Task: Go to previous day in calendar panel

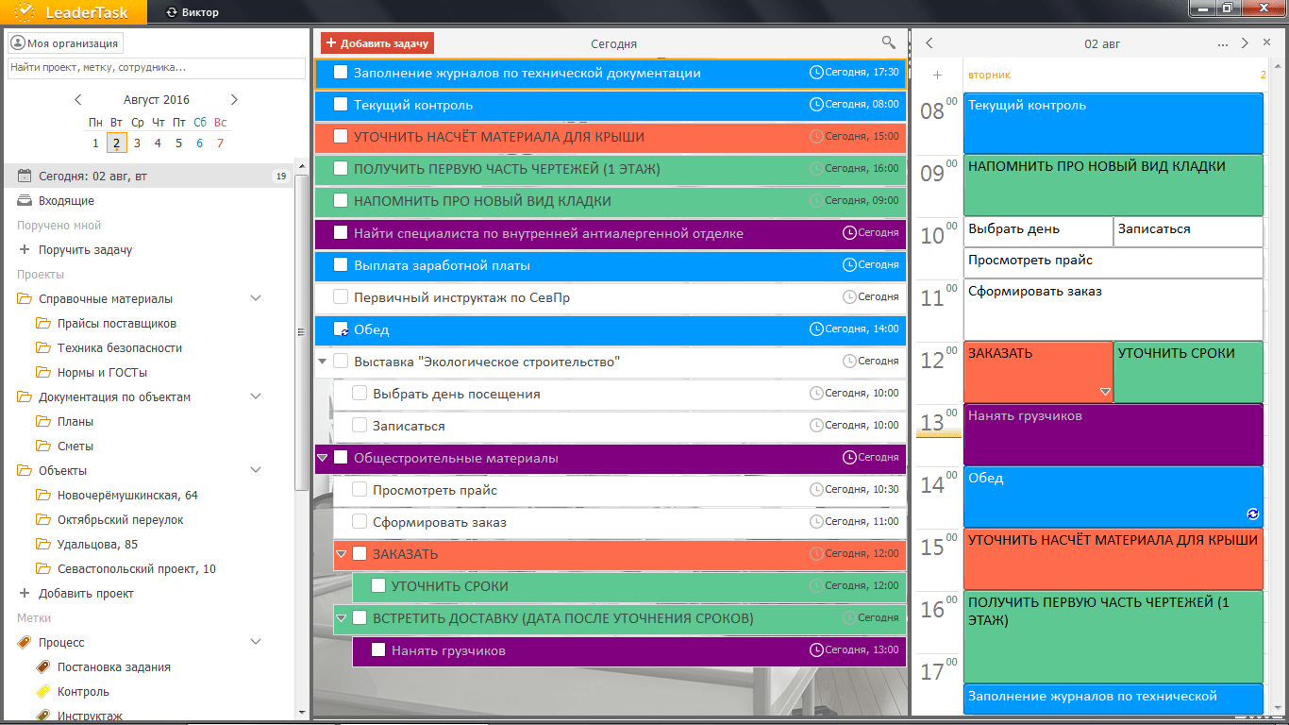Action: pyautogui.click(x=929, y=43)
